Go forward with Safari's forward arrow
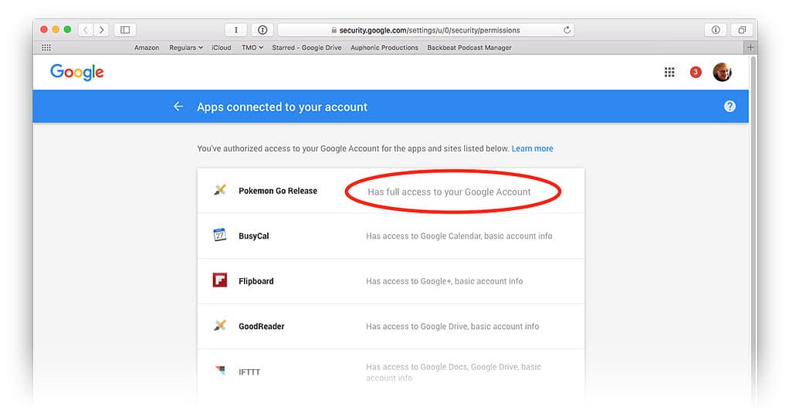 tap(102, 30)
